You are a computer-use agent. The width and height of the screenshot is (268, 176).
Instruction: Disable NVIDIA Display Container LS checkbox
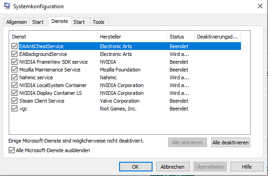tap(14, 93)
